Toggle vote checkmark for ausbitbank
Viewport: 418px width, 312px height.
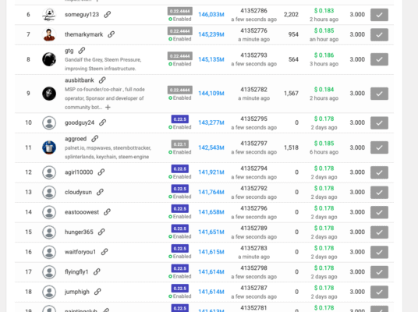379,94
